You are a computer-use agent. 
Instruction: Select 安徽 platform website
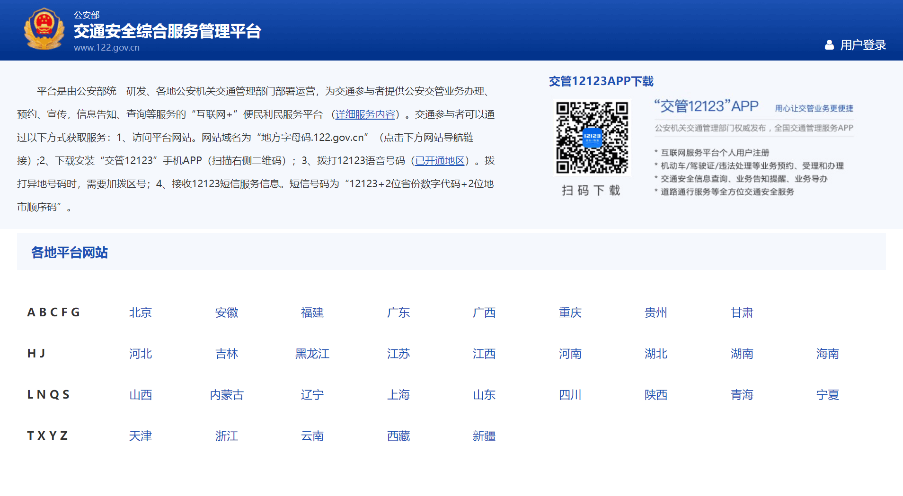[226, 312]
